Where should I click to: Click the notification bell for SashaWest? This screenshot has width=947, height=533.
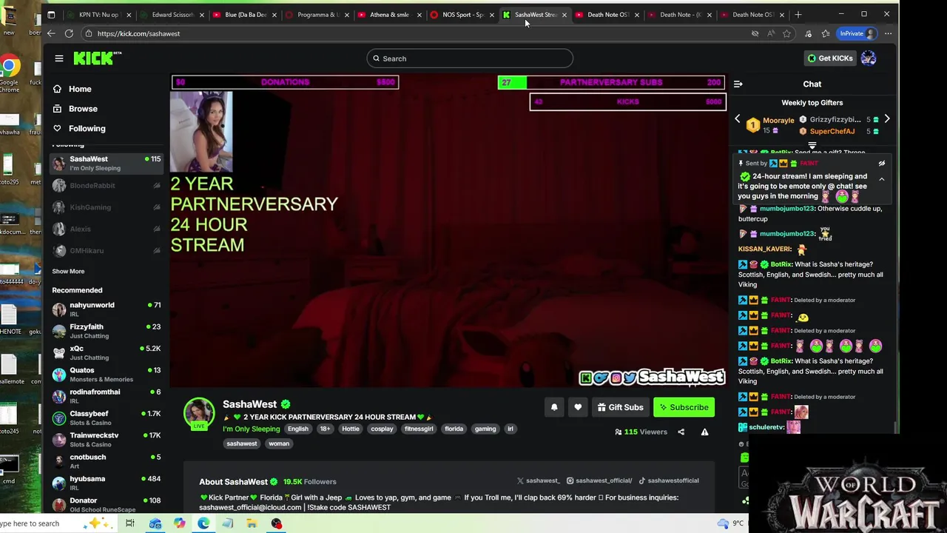click(554, 407)
